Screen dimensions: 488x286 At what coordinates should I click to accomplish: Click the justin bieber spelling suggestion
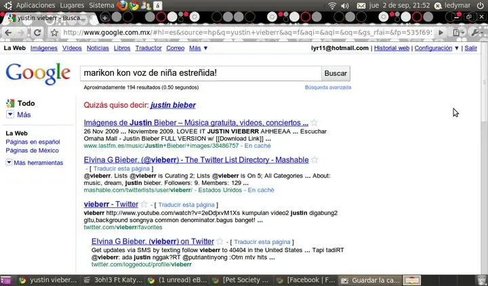click(x=173, y=105)
